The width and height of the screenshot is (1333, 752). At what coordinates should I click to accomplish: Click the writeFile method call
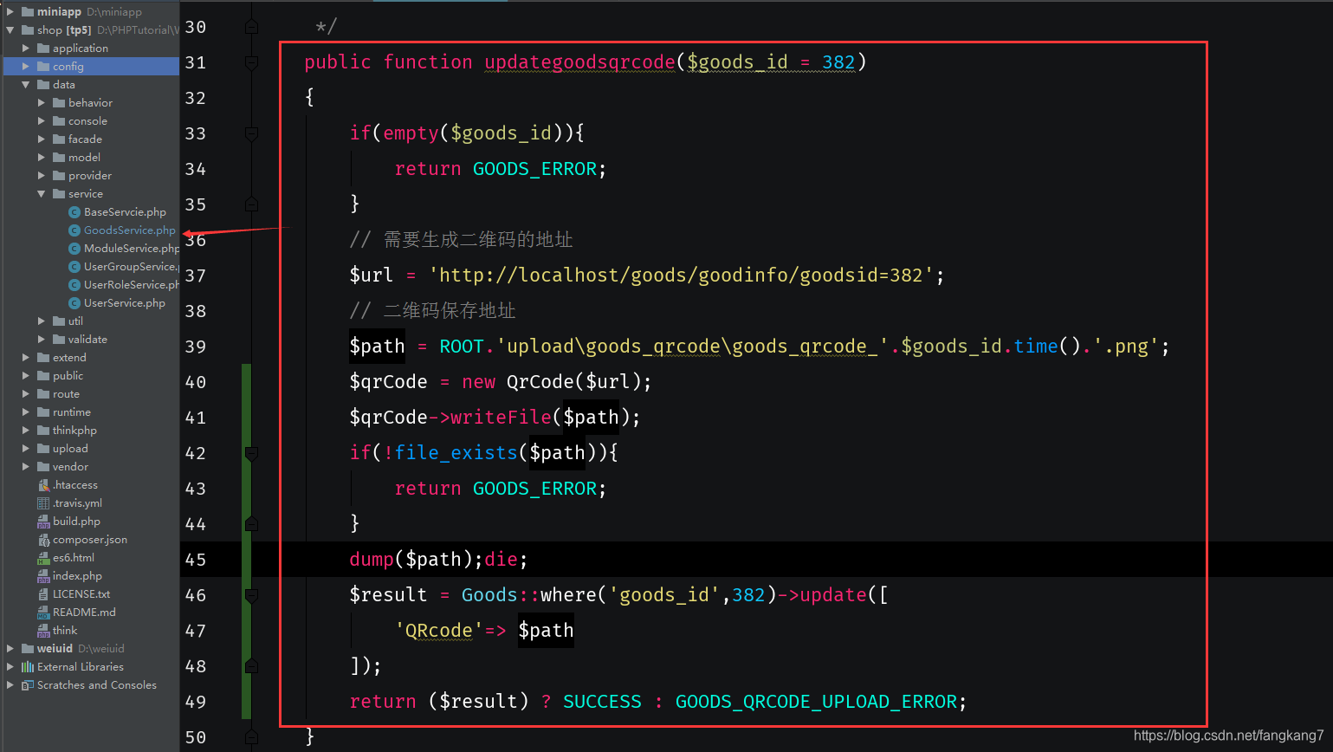(501, 418)
